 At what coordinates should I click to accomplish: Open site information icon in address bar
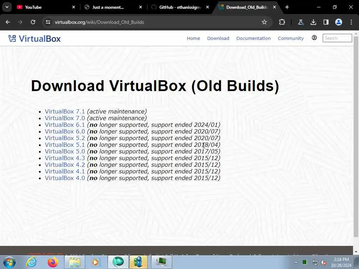coord(48,22)
